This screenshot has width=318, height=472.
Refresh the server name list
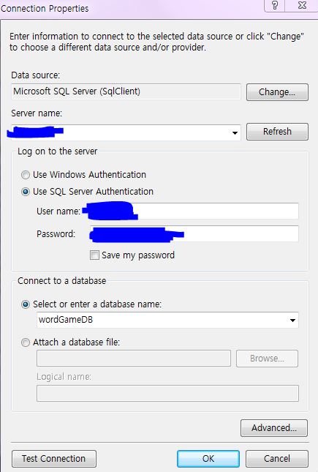pyautogui.click(x=277, y=132)
